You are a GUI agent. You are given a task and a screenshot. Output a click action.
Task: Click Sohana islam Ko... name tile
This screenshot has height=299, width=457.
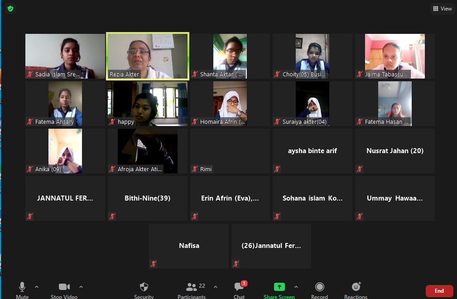[x=313, y=198]
